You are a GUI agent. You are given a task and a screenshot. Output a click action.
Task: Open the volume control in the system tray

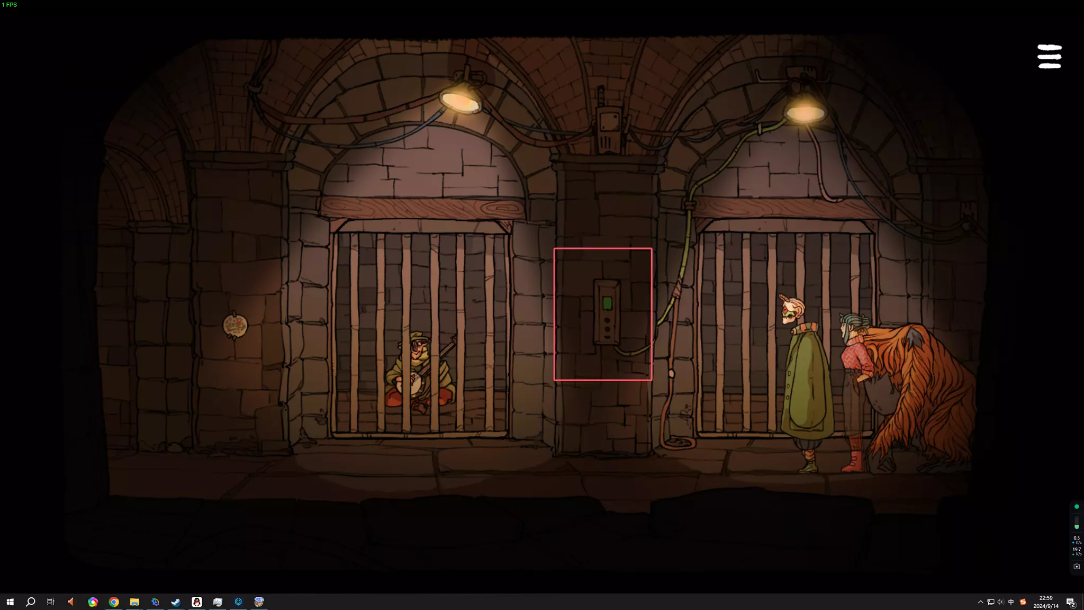[1000, 602]
